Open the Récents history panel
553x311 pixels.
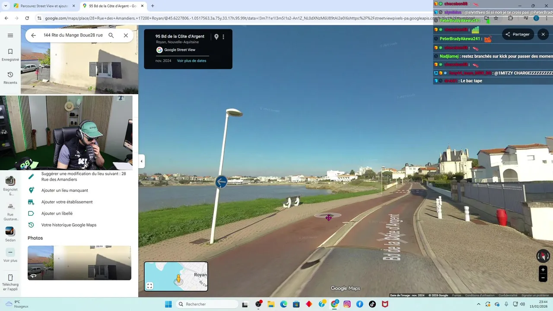[10, 78]
